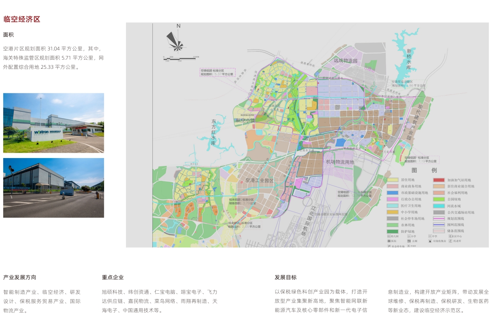
Task: Click the 旭硕科技 key enterprises paragraph
Action: [x=160, y=301]
